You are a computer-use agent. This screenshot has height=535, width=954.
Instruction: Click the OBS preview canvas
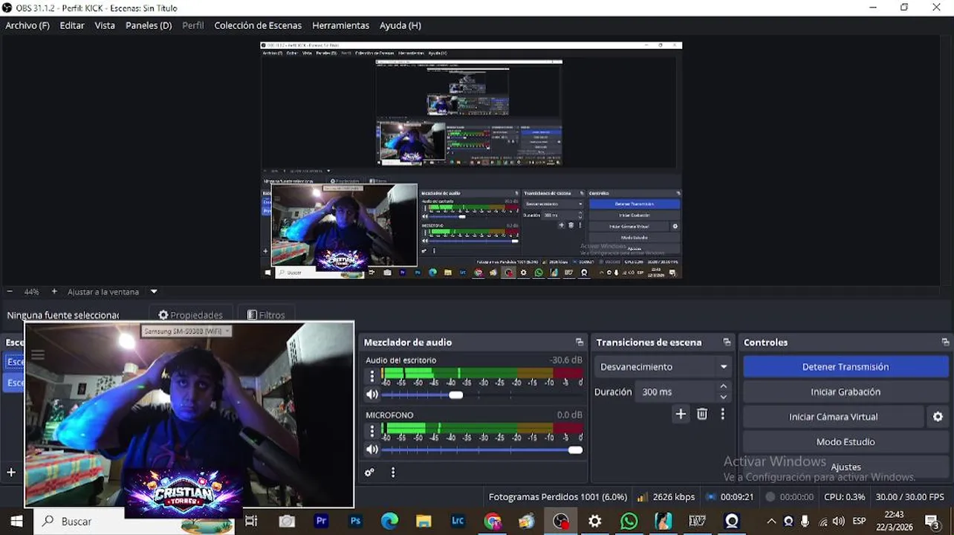point(471,160)
